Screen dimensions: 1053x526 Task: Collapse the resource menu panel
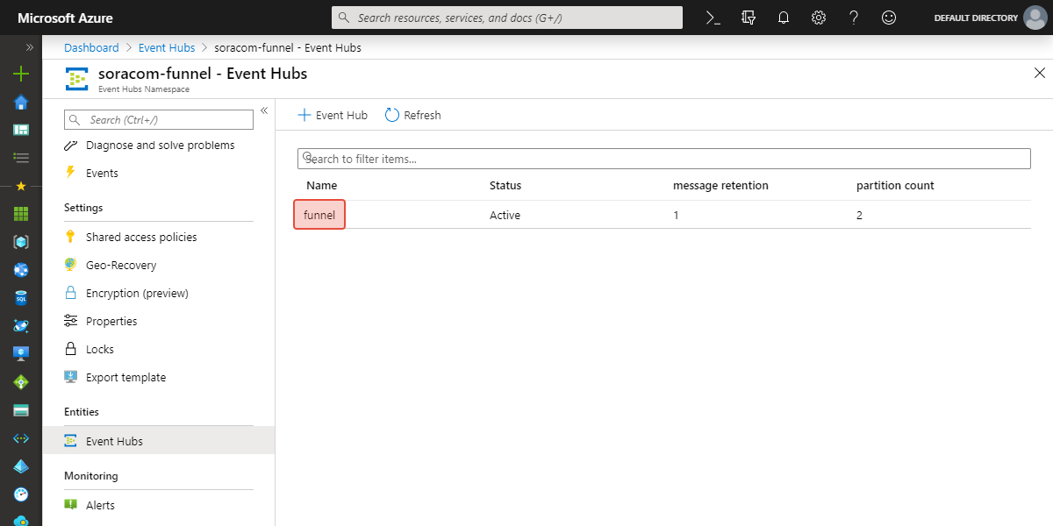[x=264, y=110]
